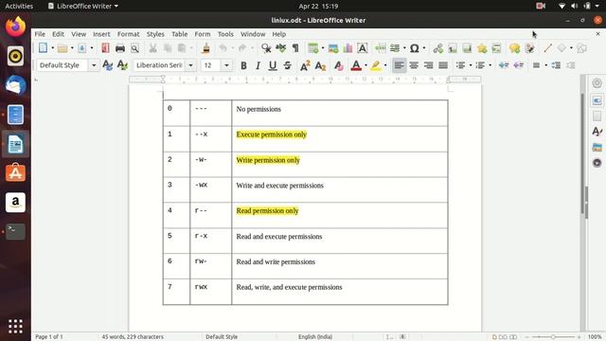Click the word and character count

tap(133, 337)
